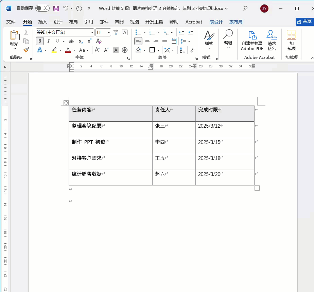Toggle subscript formatting
314x292 pixels.
coord(81,41)
